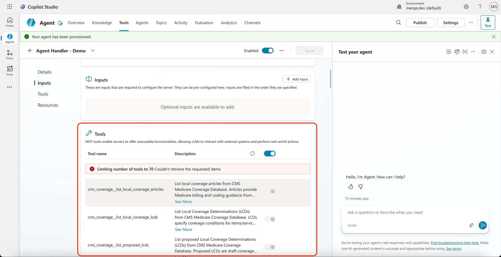The height and width of the screenshot is (257, 501).
Task: Open the Evaluation tab
Action: point(204,23)
